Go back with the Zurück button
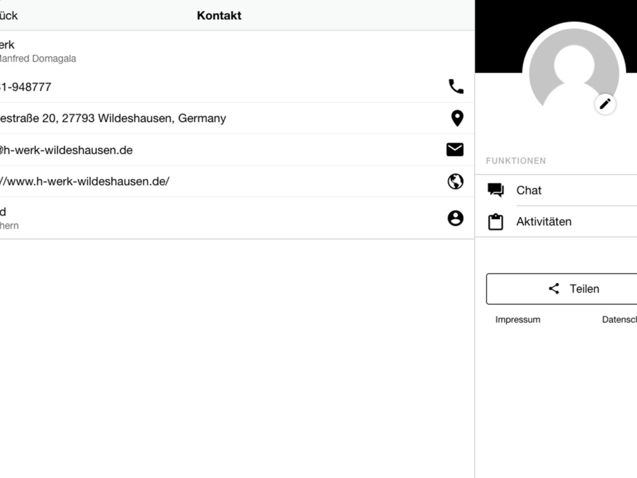Screen dimensions: 637x478 tap(8, 15)
